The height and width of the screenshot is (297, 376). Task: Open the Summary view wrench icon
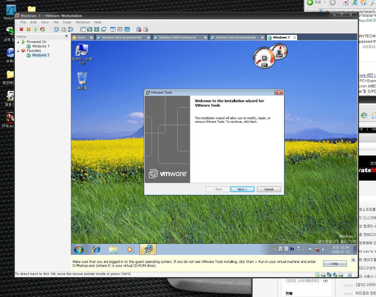tap(113, 29)
